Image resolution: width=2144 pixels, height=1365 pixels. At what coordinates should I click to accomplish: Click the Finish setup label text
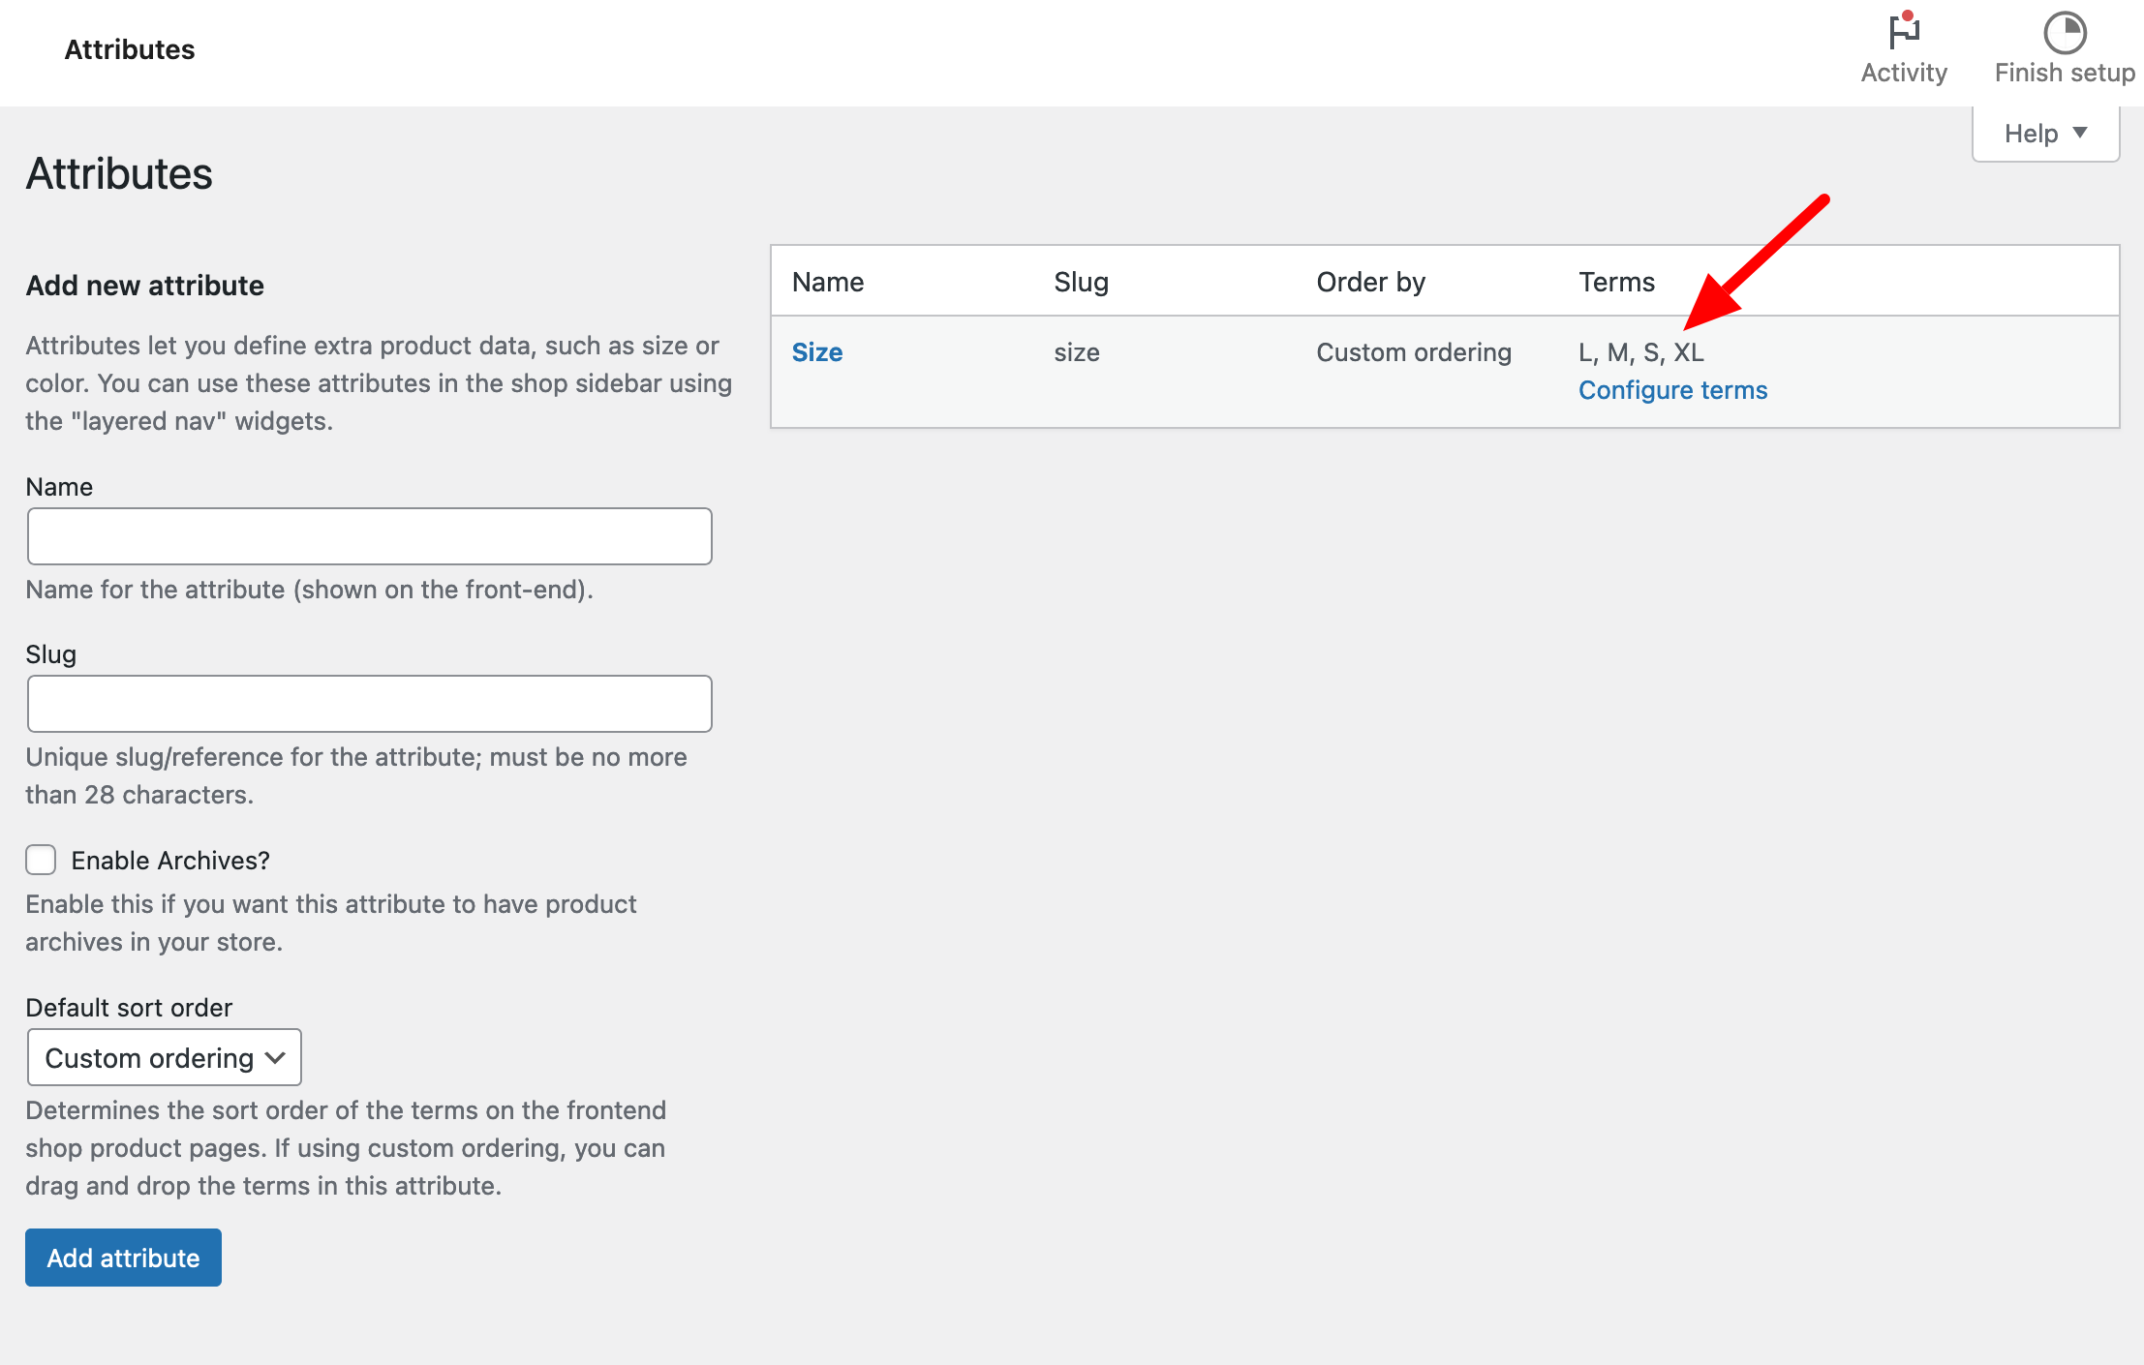coord(2064,72)
